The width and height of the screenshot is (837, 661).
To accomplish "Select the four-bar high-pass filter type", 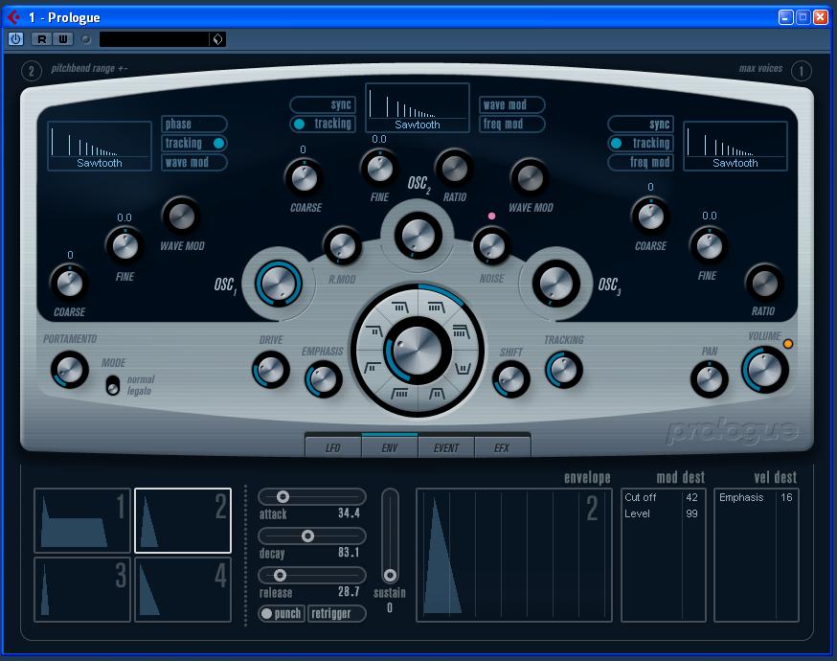I will tap(399, 394).
